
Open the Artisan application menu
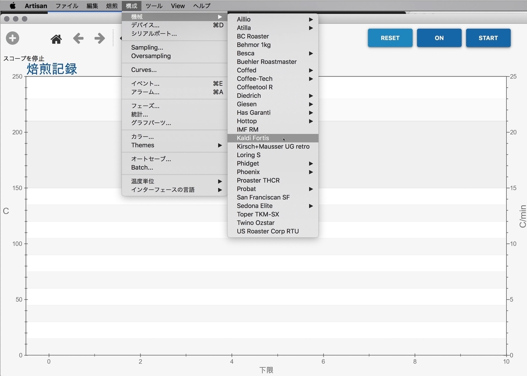coord(36,6)
